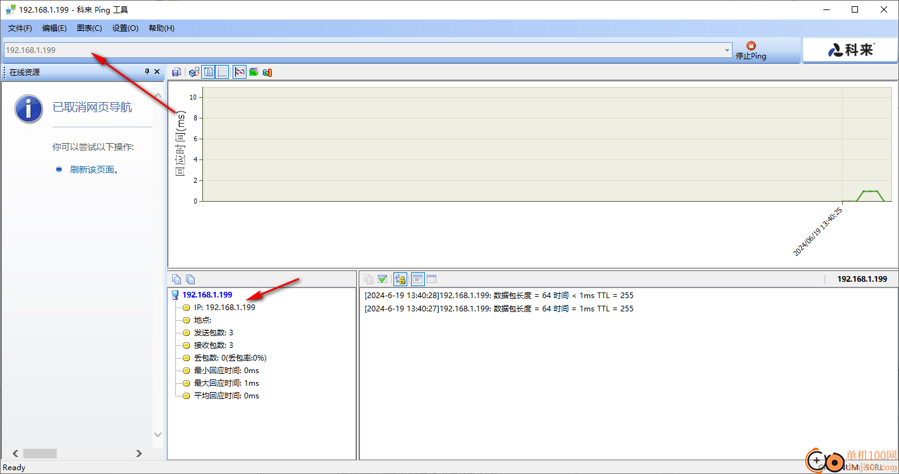
Task: Click the 科来 logo button
Action: 850,50
